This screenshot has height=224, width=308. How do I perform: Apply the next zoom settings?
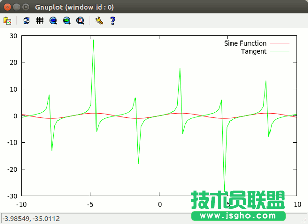(x=67, y=21)
